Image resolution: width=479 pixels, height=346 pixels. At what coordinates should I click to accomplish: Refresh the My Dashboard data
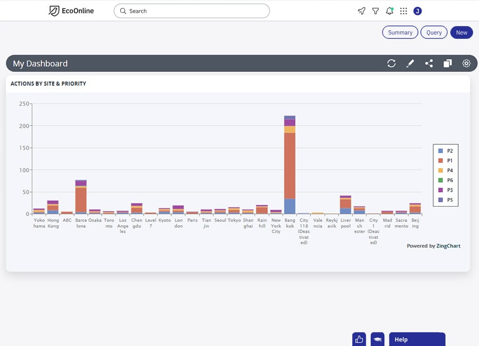click(x=391, y=63)
